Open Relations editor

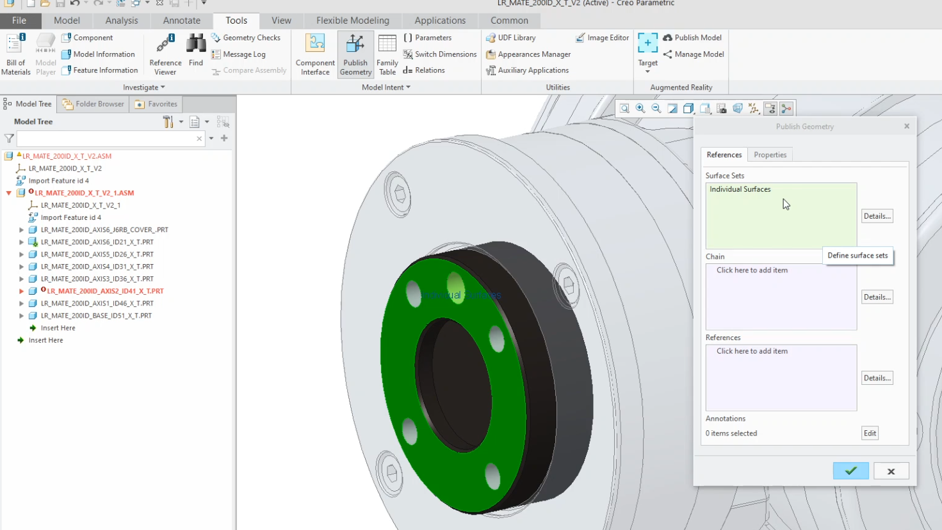tap(423, 70)
